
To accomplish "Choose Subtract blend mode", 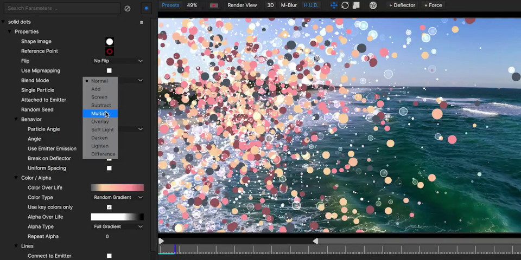I will tap(100, 105).
